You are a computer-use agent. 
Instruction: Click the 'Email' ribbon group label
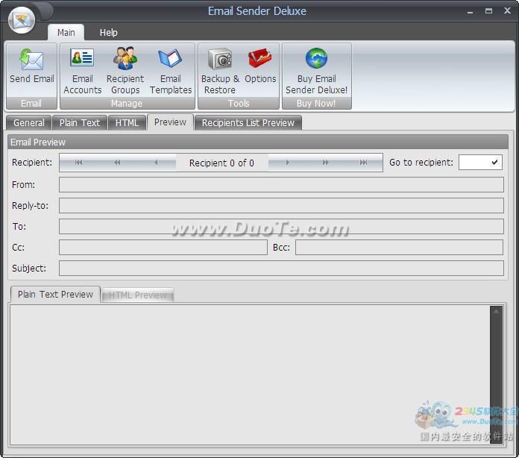(x=31, y=104)
